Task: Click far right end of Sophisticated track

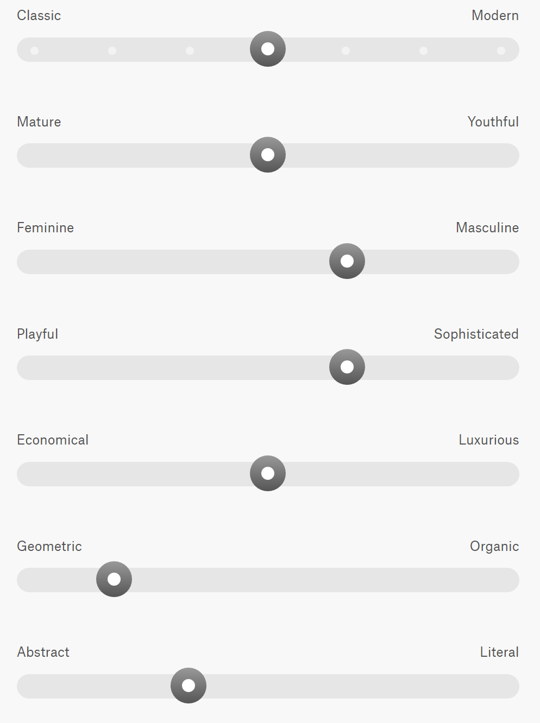Action: point(508,368)
